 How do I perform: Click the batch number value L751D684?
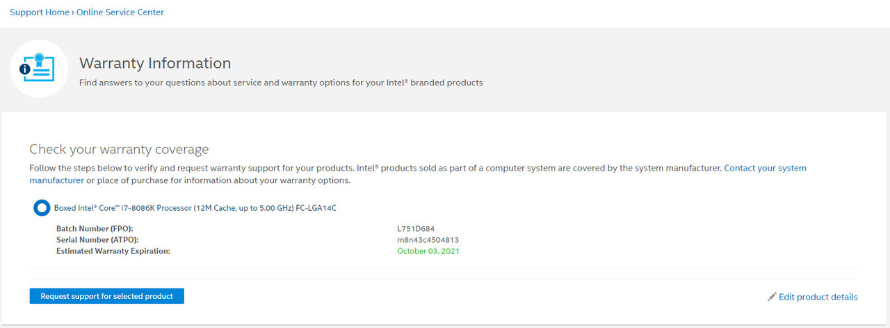point(416,228)
